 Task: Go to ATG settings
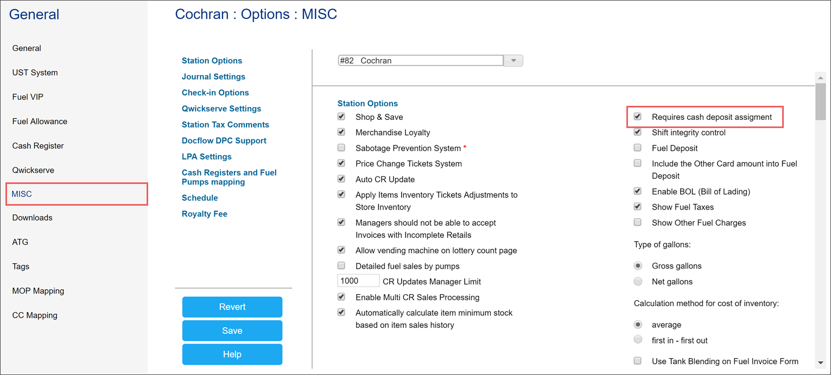point(20,243)
